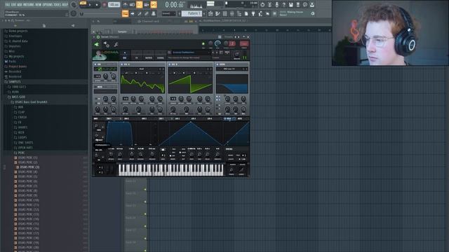Click previous preset arrow in Serum
The width and height of the screenshot is (449, 252).
(x=213, y=52)
